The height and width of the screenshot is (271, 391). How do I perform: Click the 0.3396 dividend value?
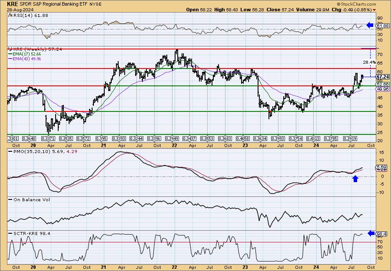(x=154, y=138)
